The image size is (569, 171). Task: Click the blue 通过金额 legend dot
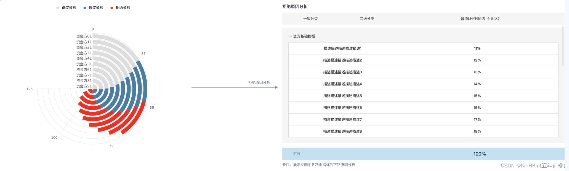[x=85, y=8]
